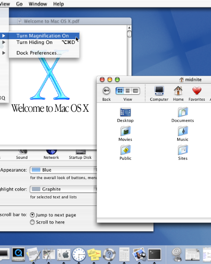Open System Preferences from the Dock
This screenshot has width=211, height=264.
pos(64,255)
